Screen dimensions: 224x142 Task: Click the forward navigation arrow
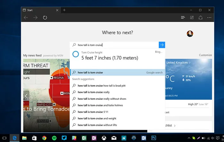pyautogui.click(x=35, y=18)
